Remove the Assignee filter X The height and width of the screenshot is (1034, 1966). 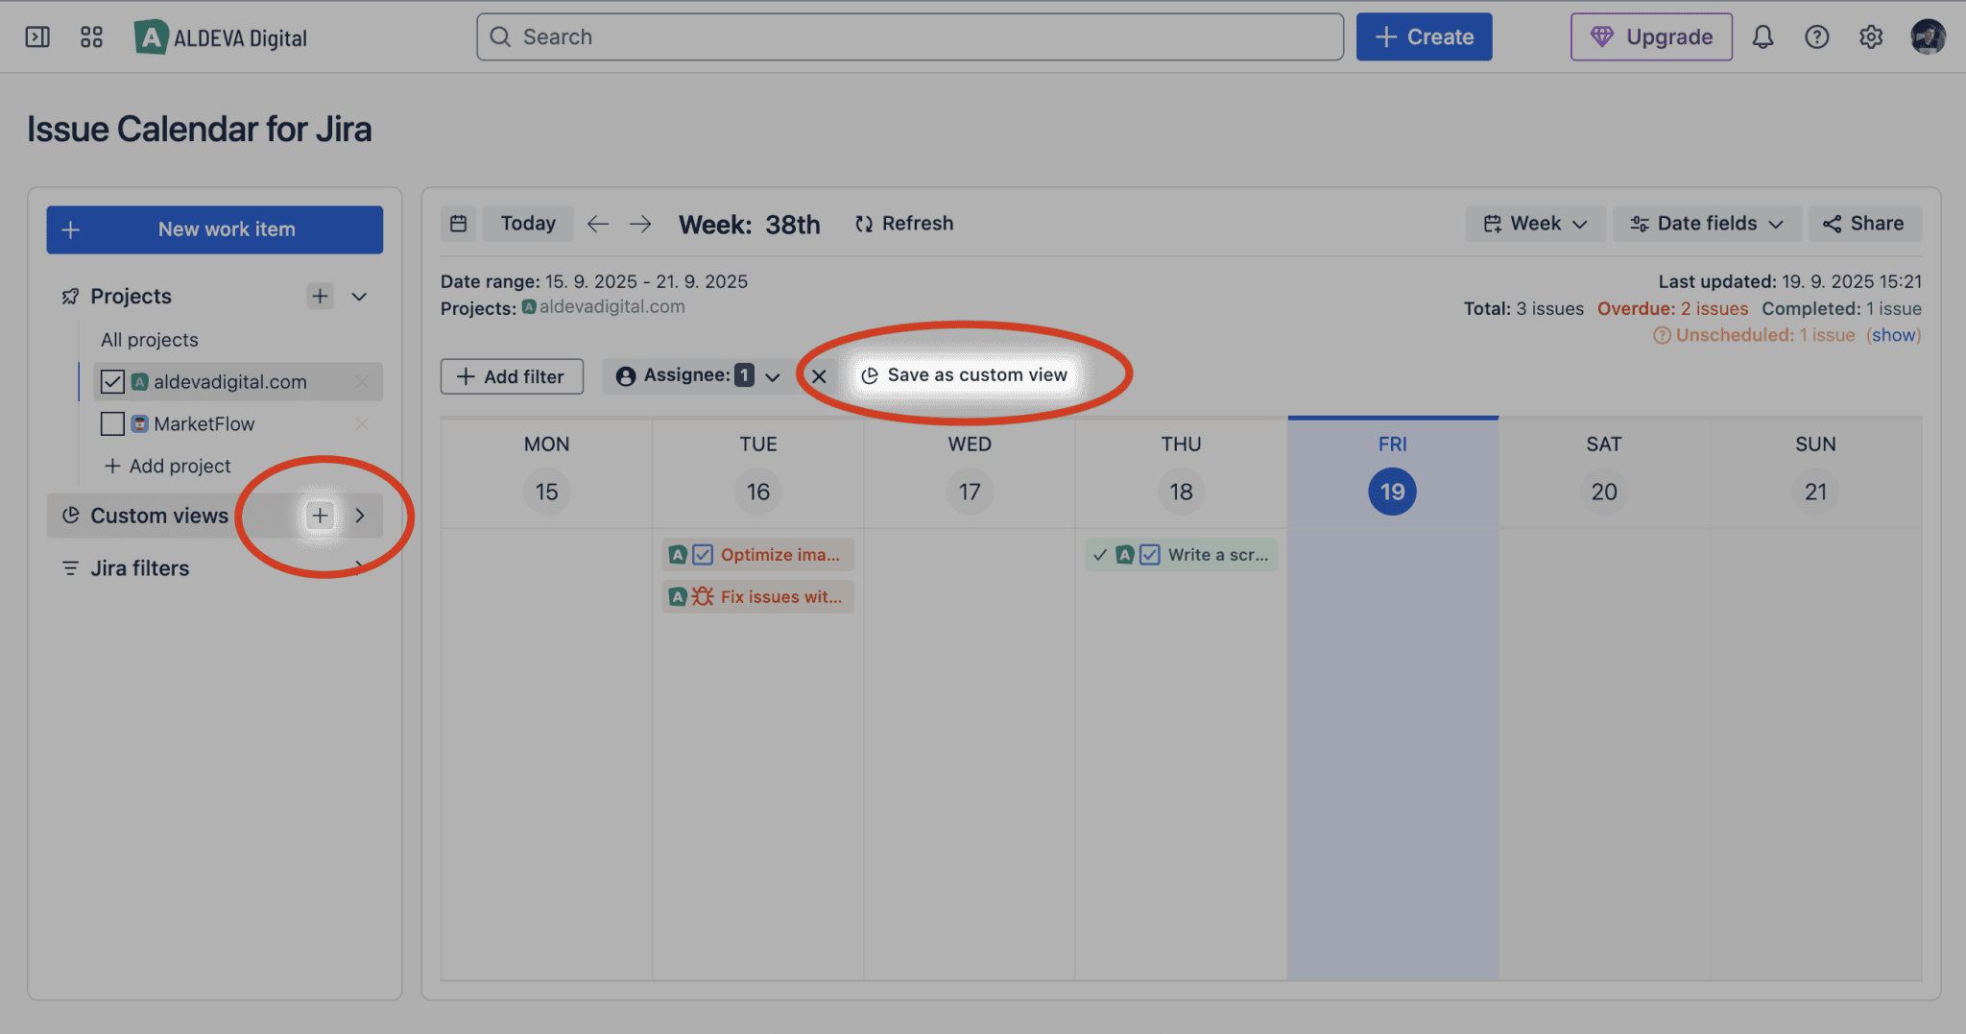(x=819, y=376)
